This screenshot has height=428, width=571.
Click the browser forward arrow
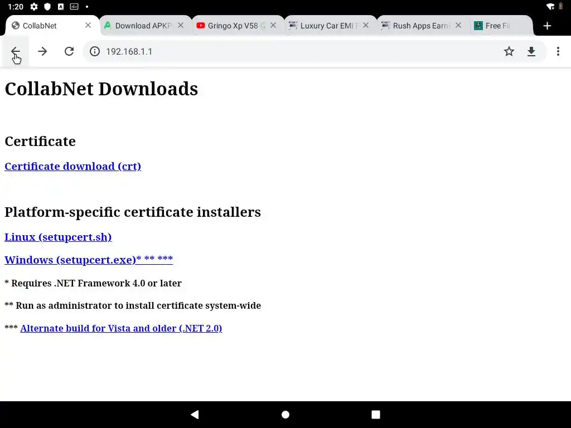pyautogui.click(x=42, y=51)
